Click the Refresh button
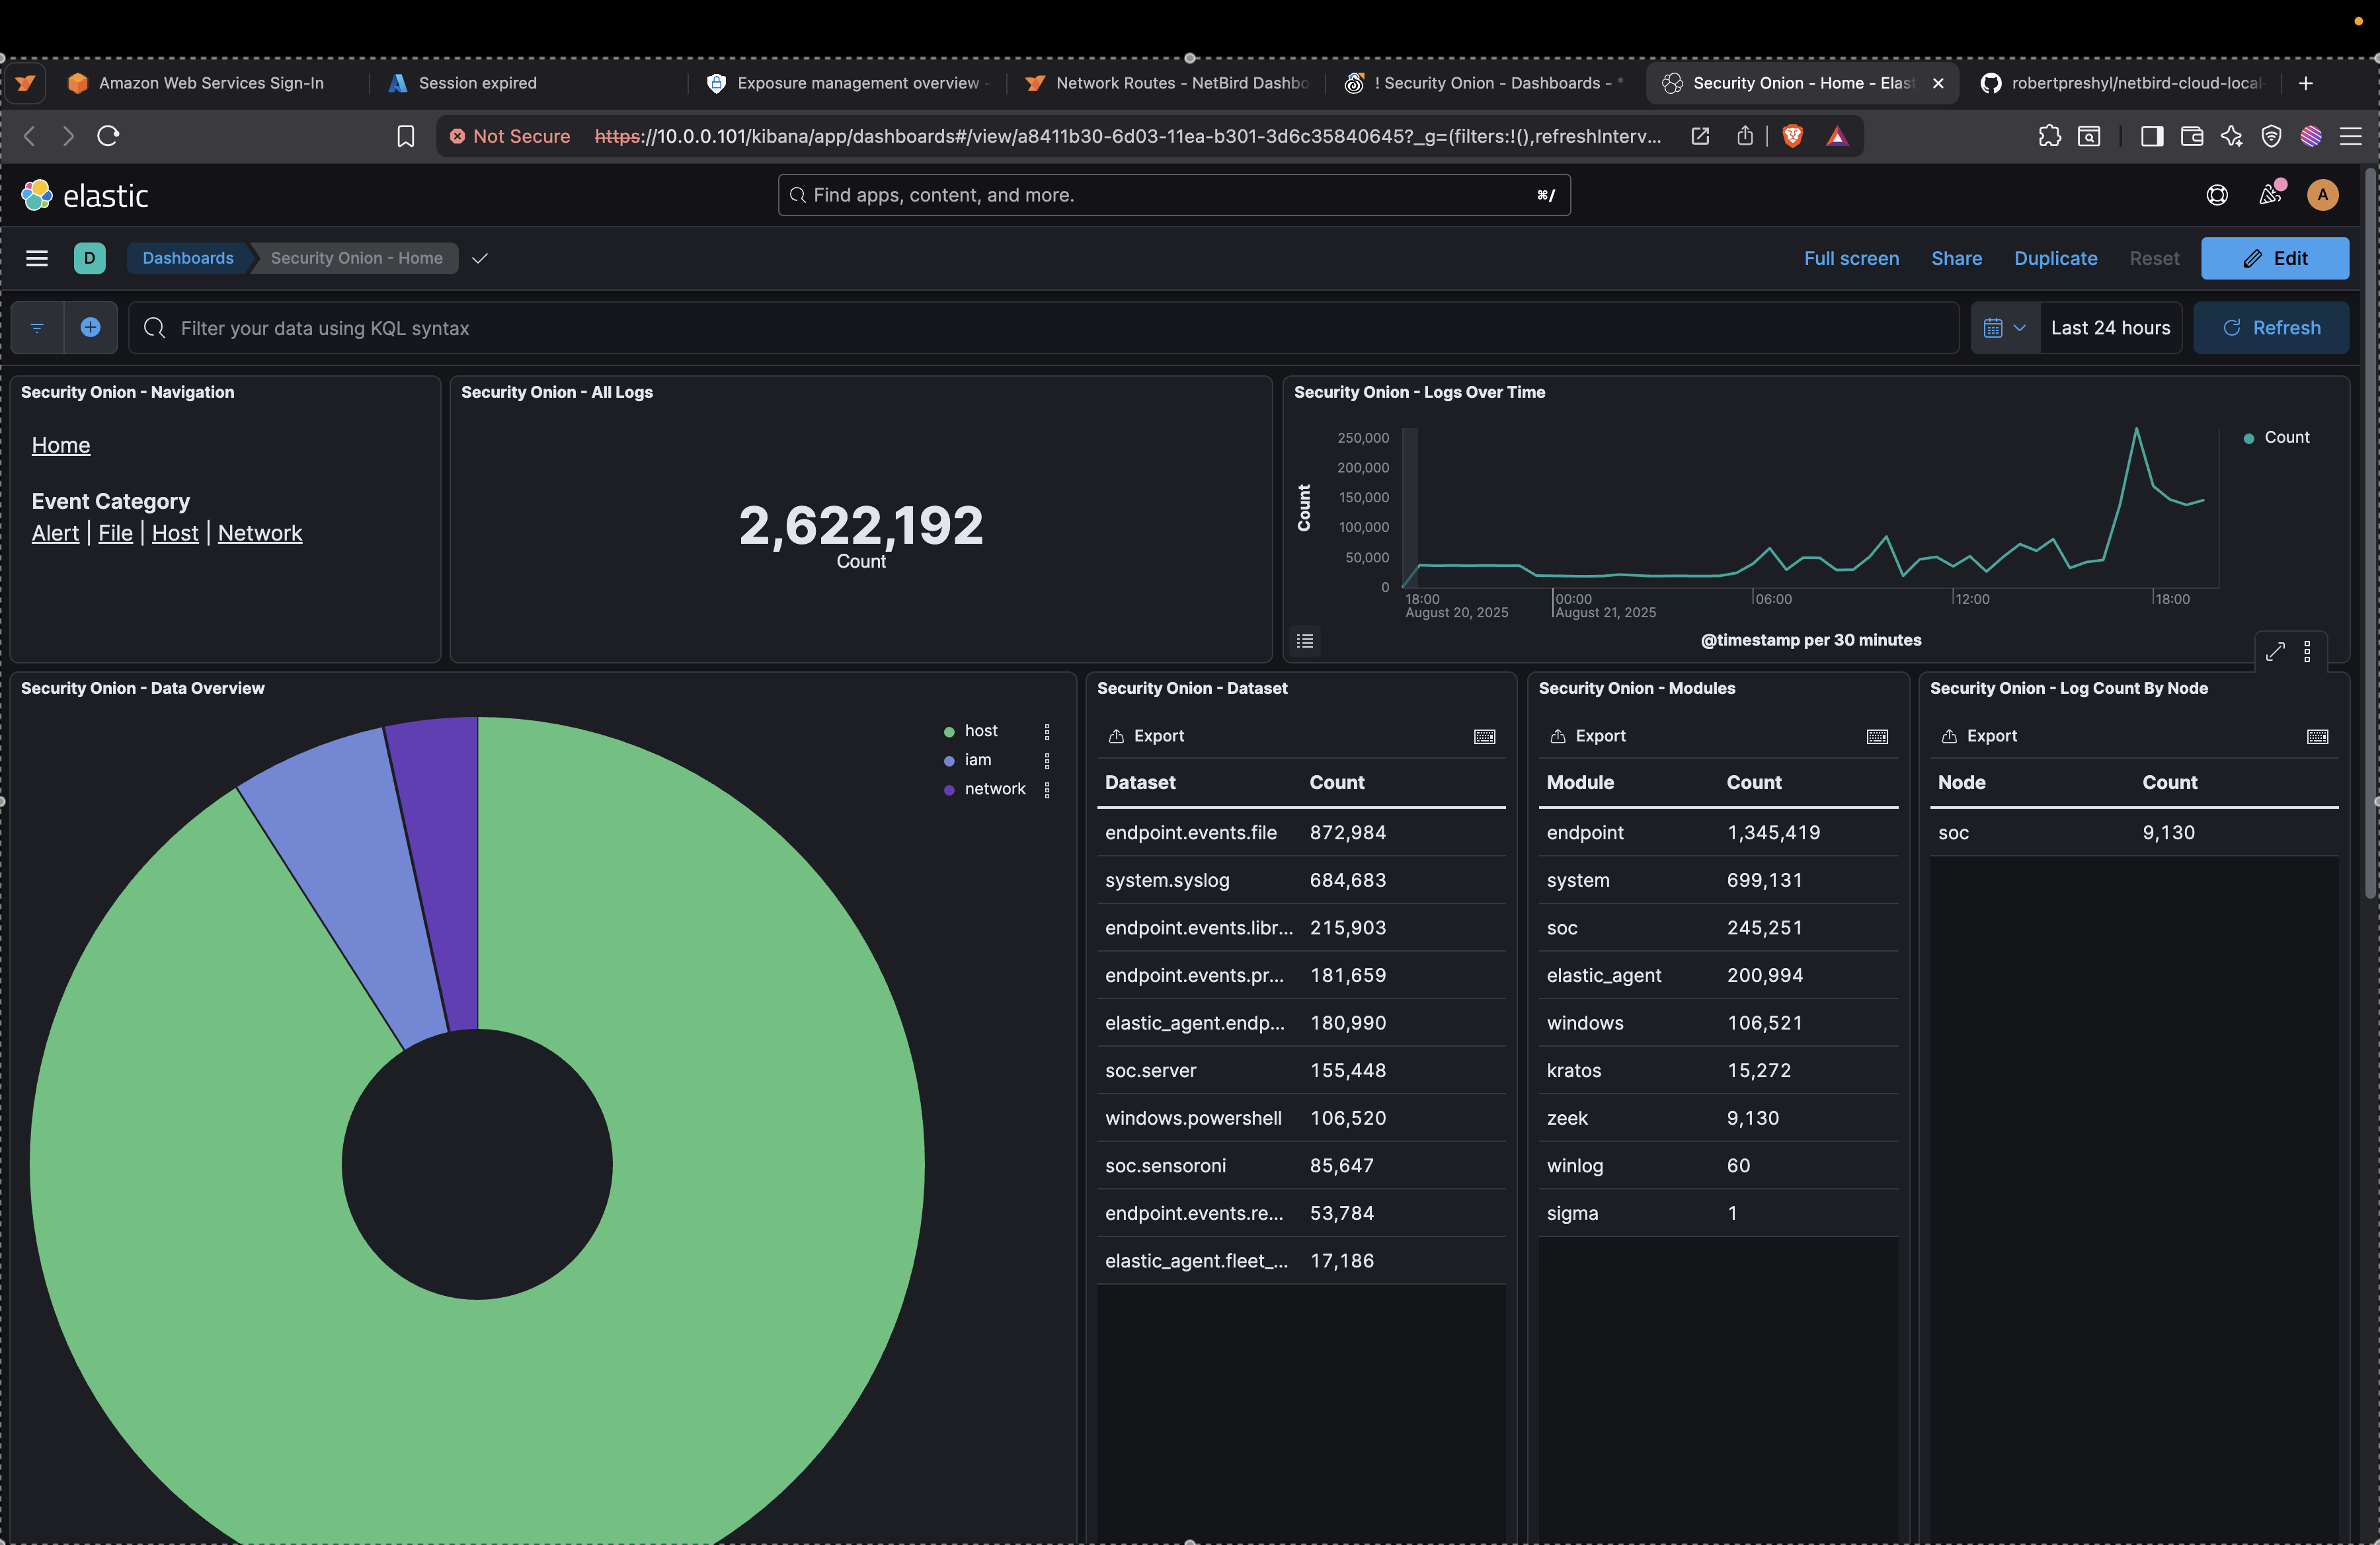 point(2270,328)
